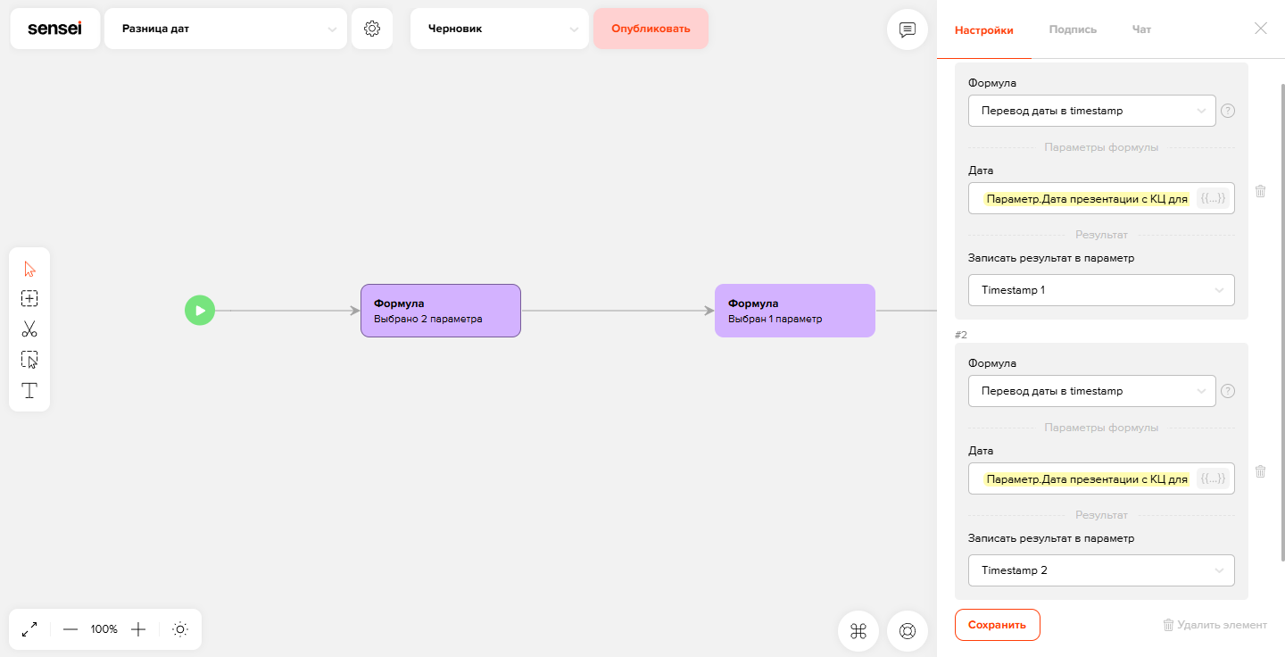Click the 100% zoom level value
The width and height of the screenshot is (1285, 657).
[x=104, y=629]
